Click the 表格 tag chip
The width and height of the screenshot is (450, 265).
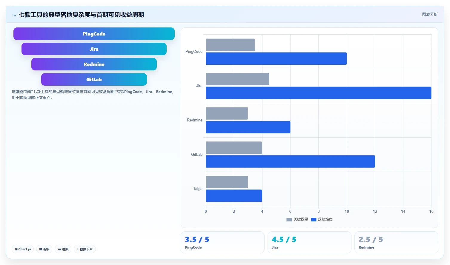[x=44, y=249]
